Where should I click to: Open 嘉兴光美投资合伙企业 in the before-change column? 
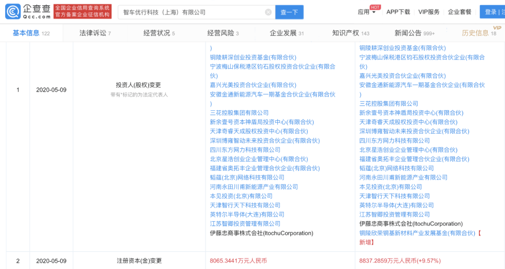[x=253, y=85]
